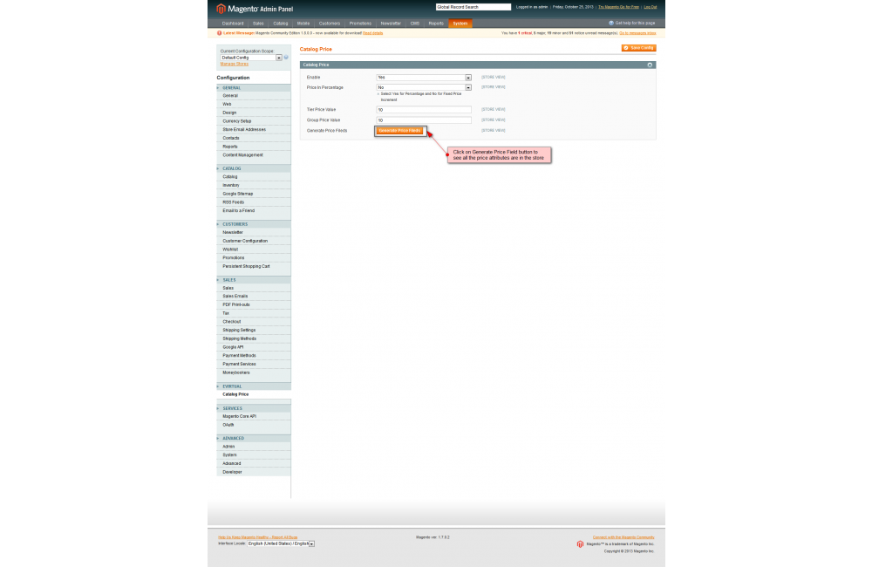Collapse the CUSTOMERS section header in sidebar
This screenshot has height=567, width=872.
pos(254,224)
